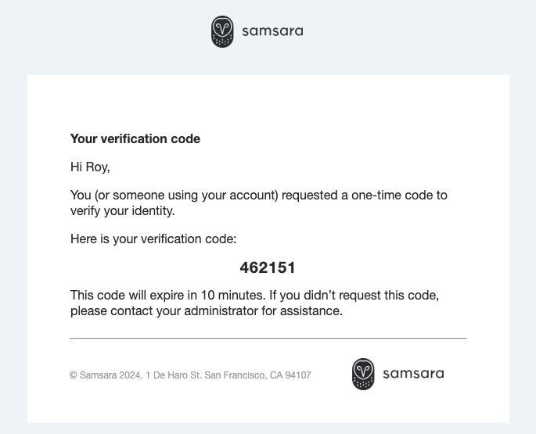This screenshot has width=536, height=434.
Task: Click the footer "samsara" wordmark
Action: click(x=413, y=374)
